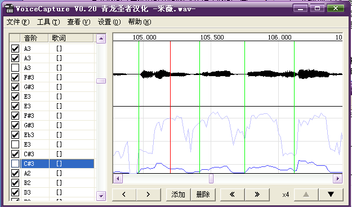Viewport: 352px width, 207px height.
Task: Click the 音阶 column header
Action: (34, 38)
